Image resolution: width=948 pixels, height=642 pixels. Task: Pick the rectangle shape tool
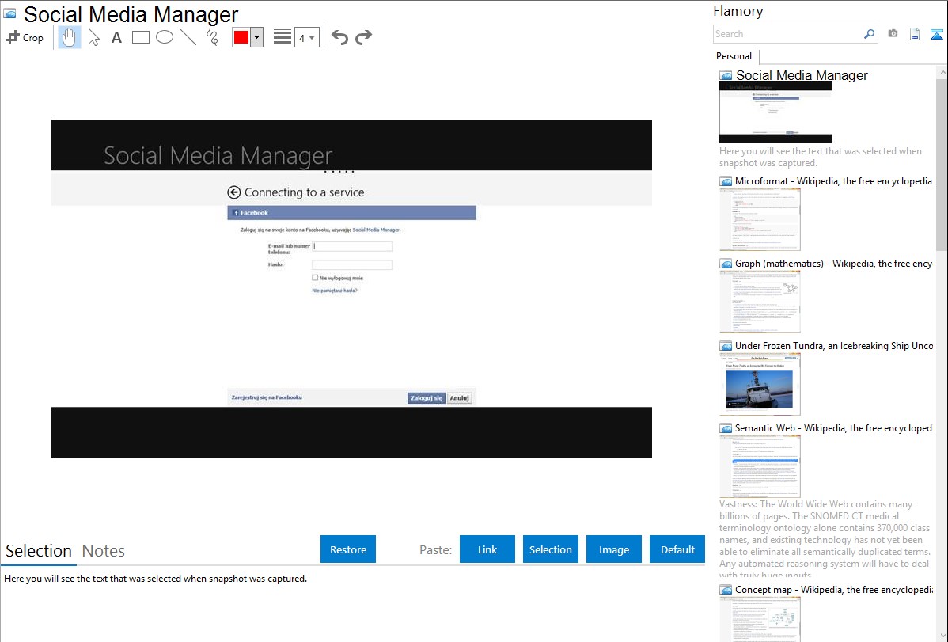coord(140,37)
